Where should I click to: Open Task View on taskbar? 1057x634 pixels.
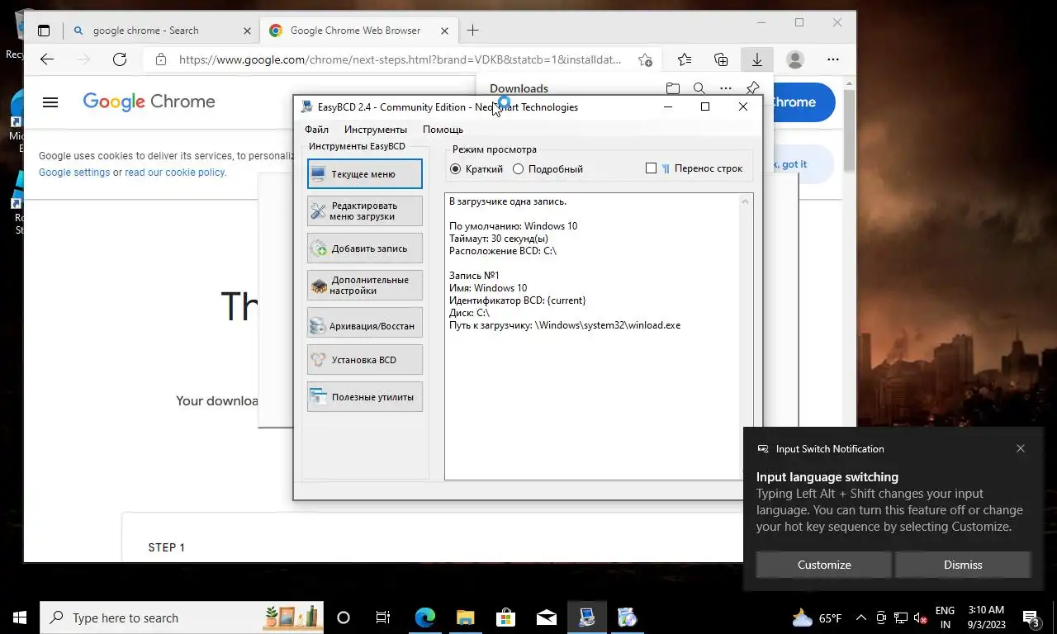pyautogui.click(x=383, y=617)
